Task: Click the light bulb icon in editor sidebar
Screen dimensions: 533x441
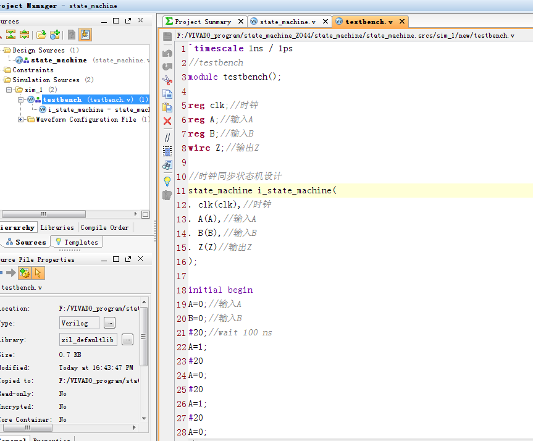Action: point(167,181)
